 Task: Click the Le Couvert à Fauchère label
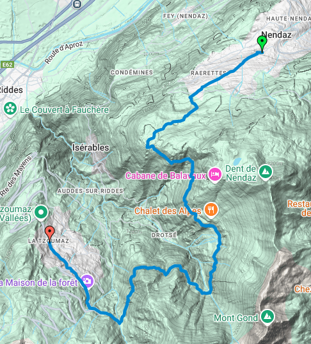(65, 110)
